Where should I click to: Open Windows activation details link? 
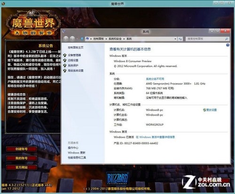155,137
